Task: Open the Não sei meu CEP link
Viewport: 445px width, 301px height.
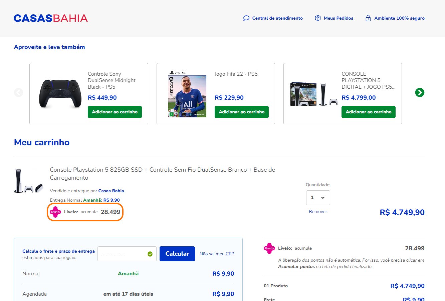Action: pyautogui.click(x=217, y=254)
